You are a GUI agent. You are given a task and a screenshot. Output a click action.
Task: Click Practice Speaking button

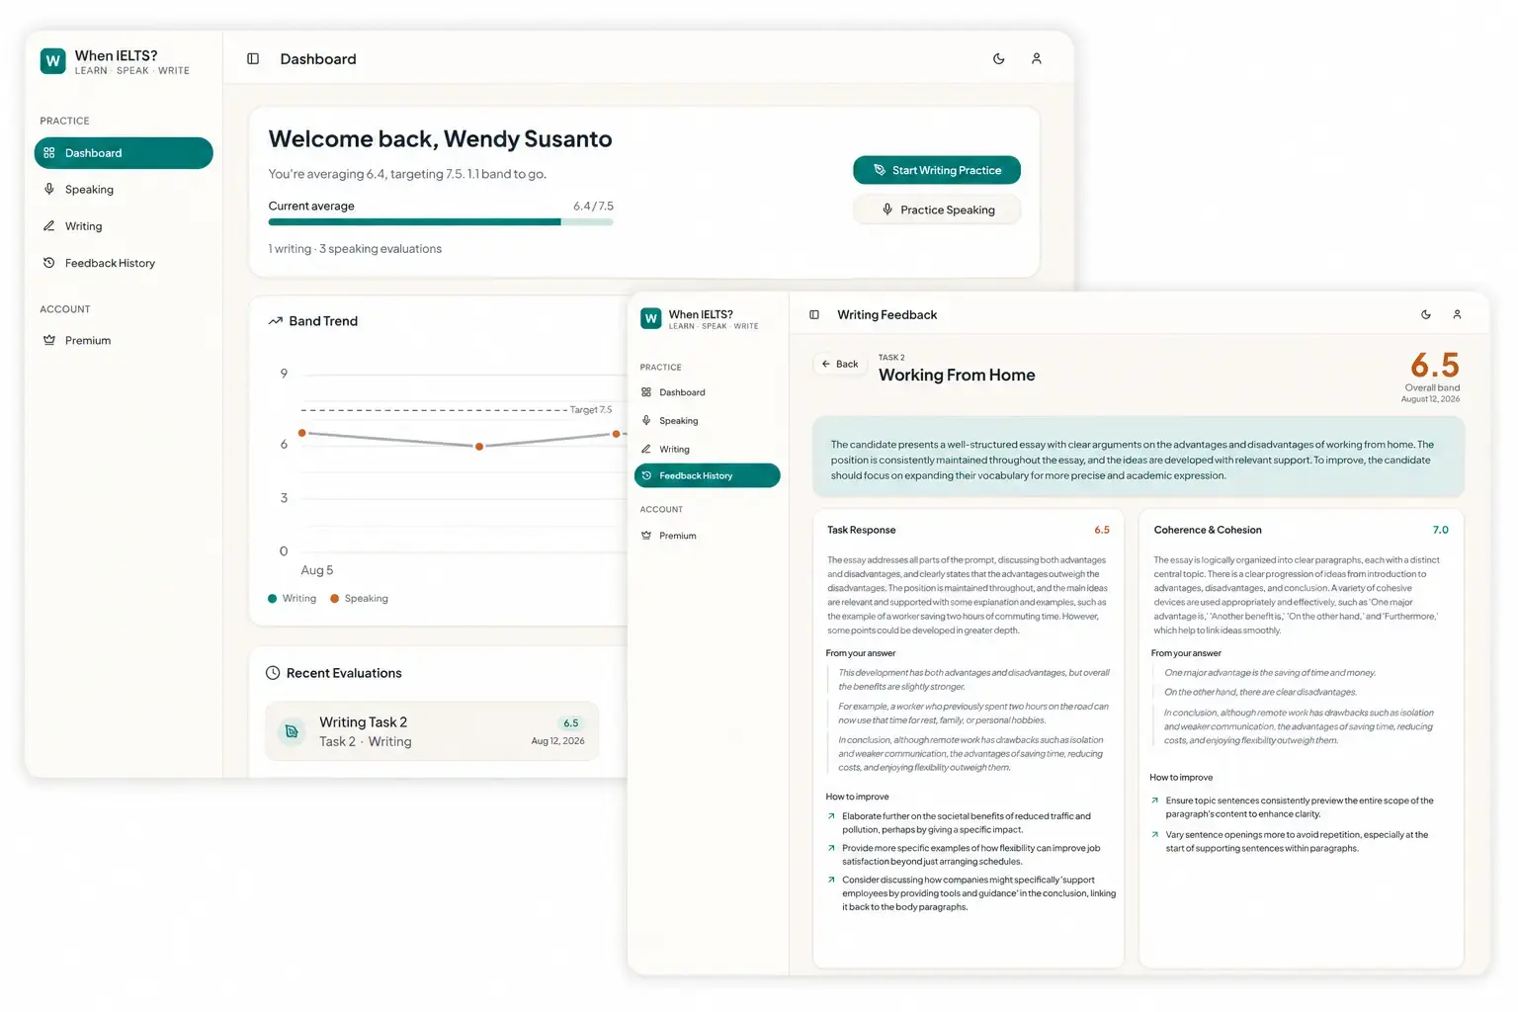[x=937, y=210]
